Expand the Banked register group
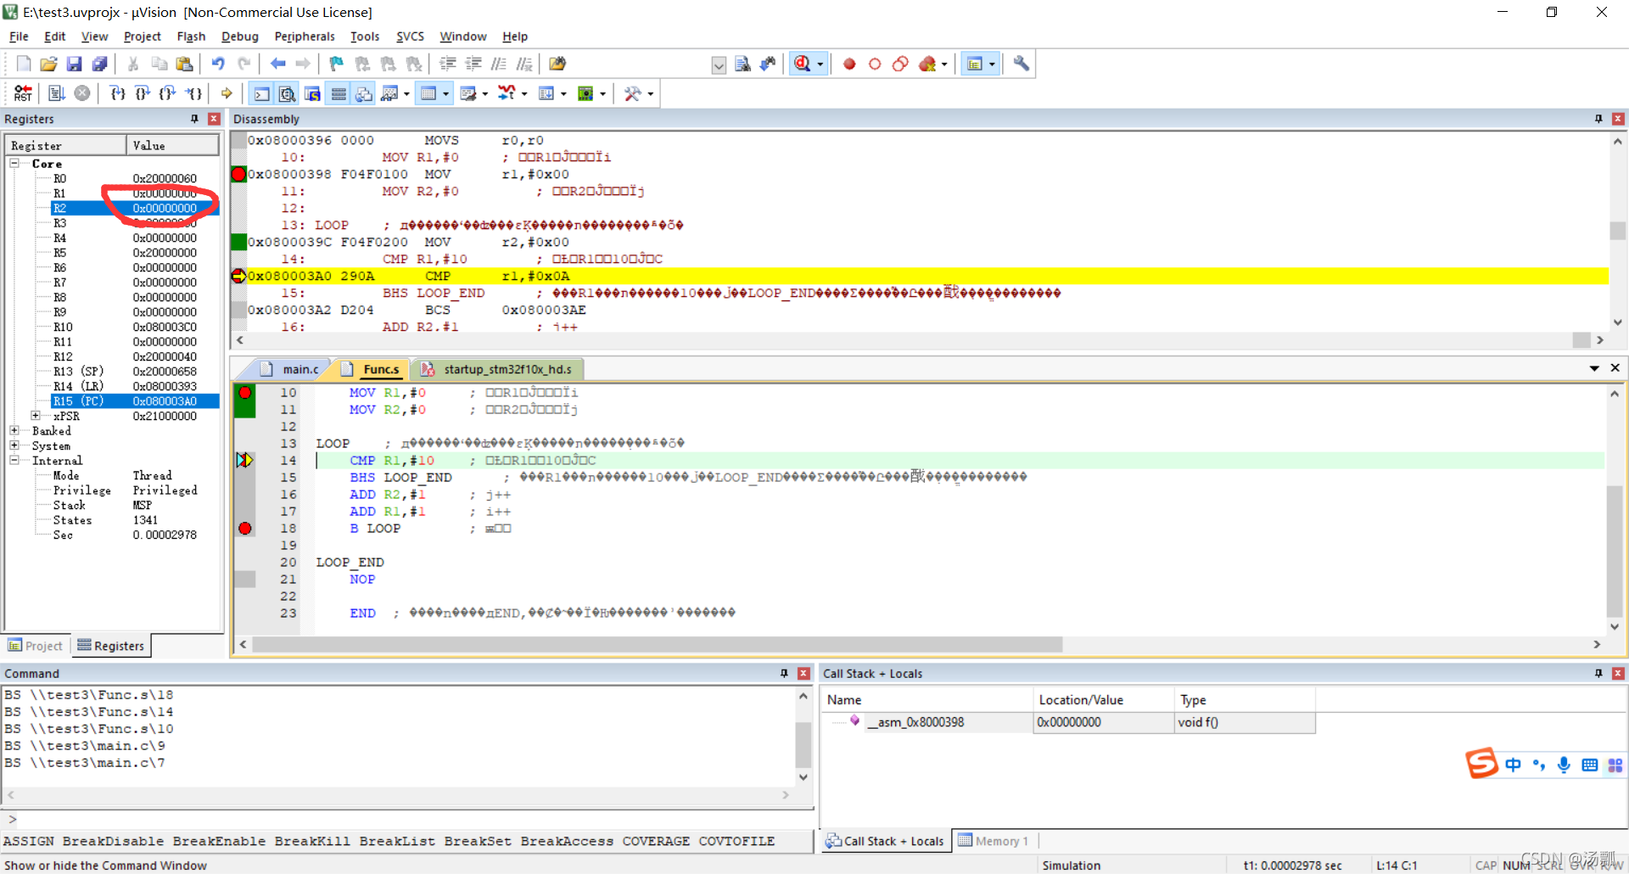 14,430
